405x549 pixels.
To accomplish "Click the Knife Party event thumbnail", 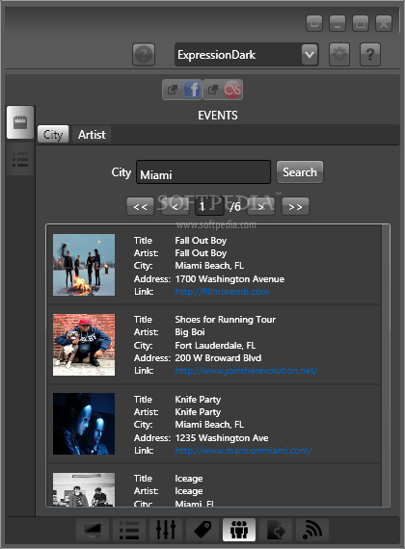I will [x=84, y=424].
